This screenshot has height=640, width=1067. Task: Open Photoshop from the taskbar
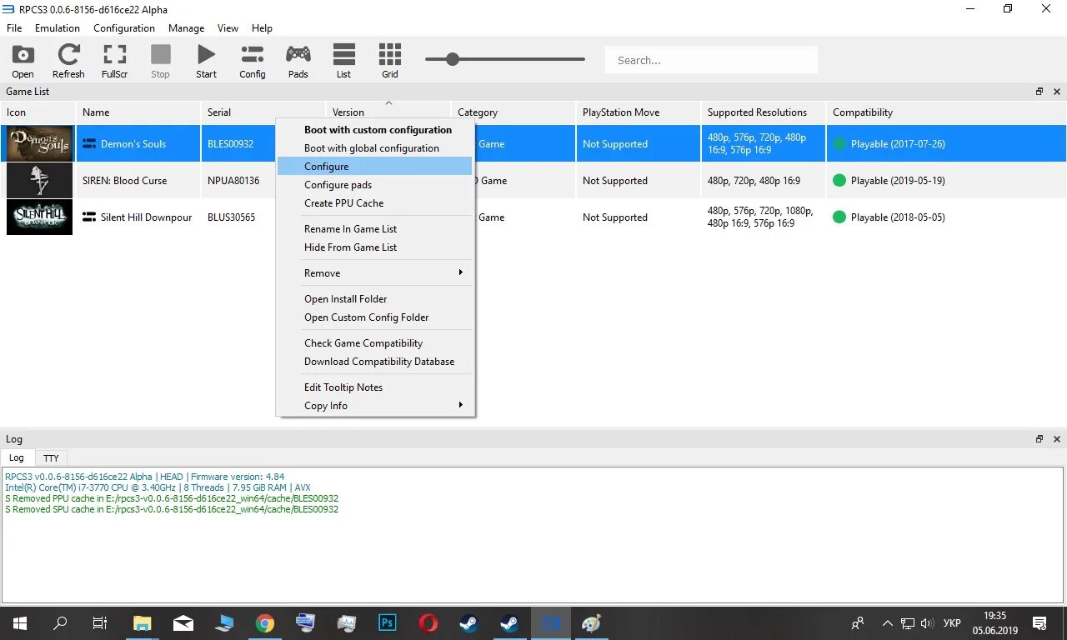[388, 623]
